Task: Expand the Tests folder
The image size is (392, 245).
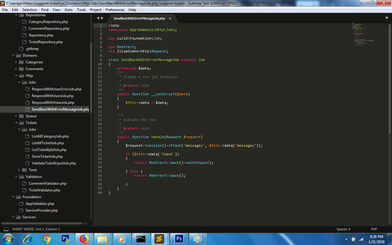Action: tap(19, 170)
